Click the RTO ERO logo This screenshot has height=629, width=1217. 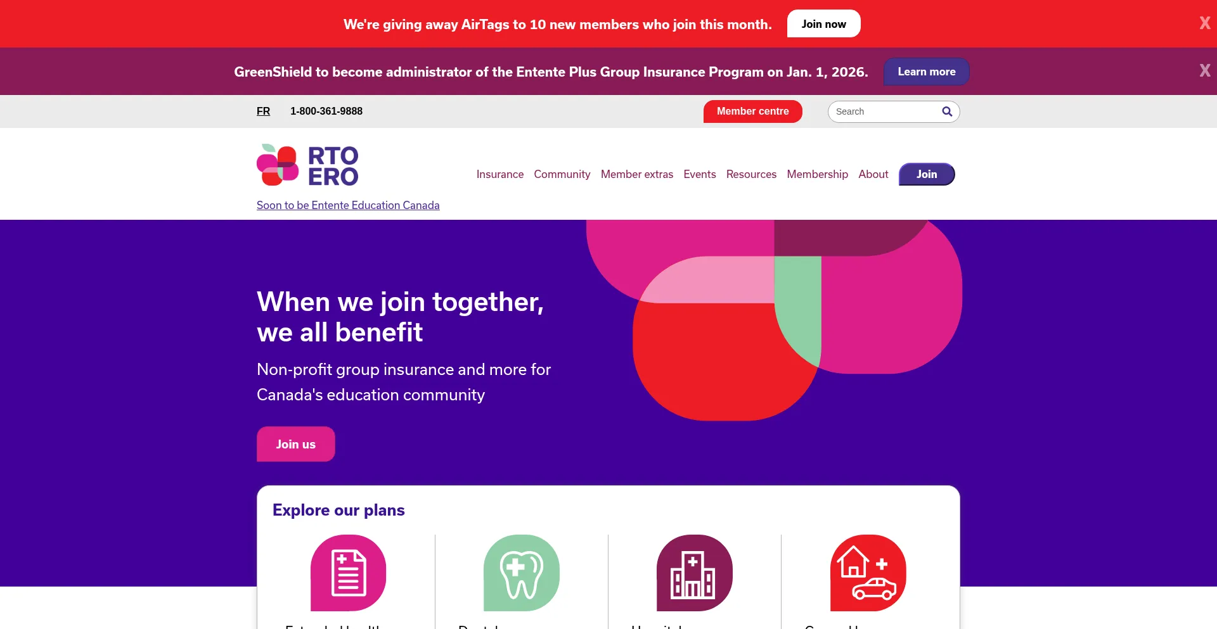307,165
